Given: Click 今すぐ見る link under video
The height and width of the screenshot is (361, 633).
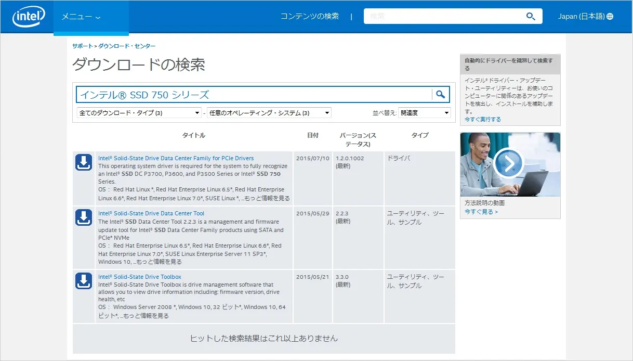Looking at the screenshot, I should pyautogui.click(x=481, y=212).
